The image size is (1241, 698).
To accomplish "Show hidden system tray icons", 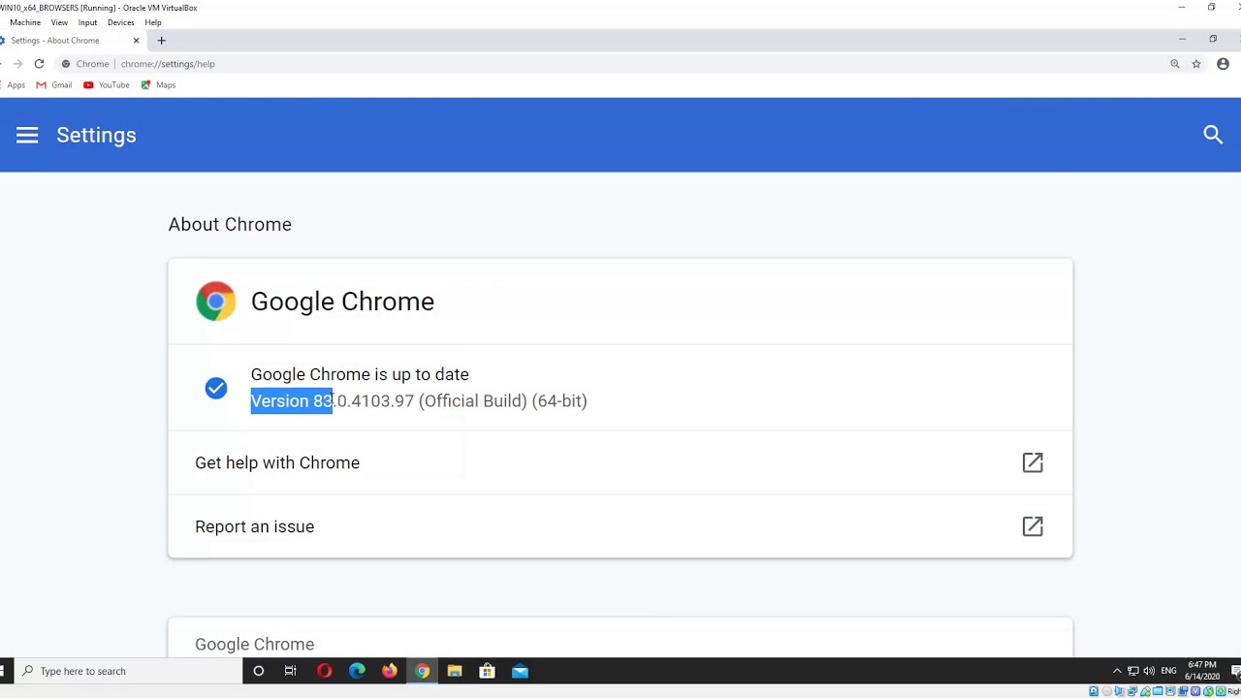I will click(x=1117, y=671).
